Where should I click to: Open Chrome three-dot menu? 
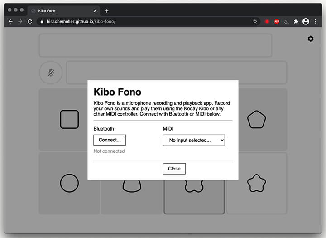pyautogui.click(x=316, y=21)
